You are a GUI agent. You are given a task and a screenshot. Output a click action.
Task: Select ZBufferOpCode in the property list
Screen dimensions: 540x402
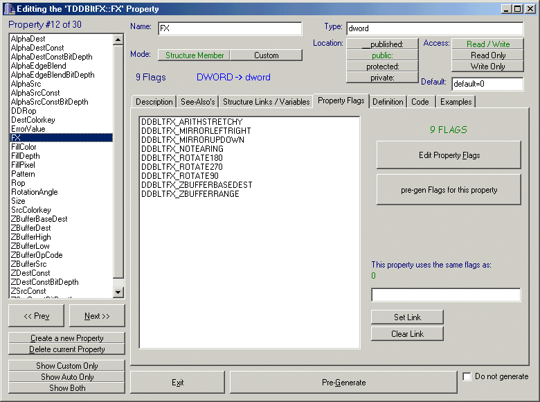[37, 255]
